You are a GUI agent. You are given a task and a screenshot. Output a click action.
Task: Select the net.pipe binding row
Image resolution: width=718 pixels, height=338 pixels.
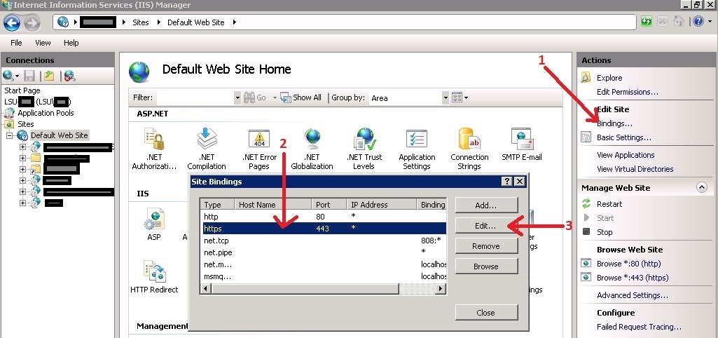coord(324,252)
